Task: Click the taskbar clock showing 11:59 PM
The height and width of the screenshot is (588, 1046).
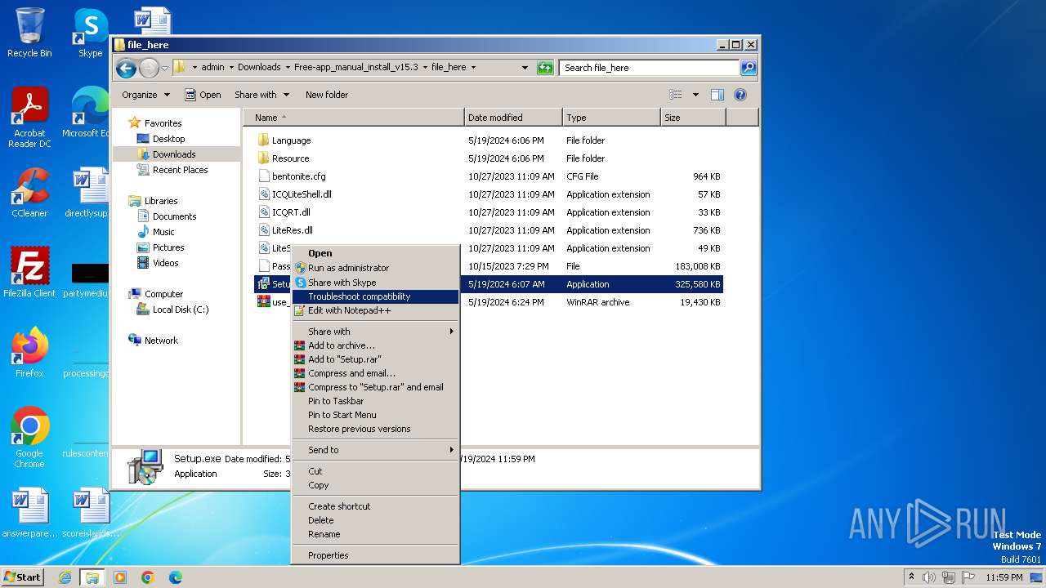Action: (1004, 577)
